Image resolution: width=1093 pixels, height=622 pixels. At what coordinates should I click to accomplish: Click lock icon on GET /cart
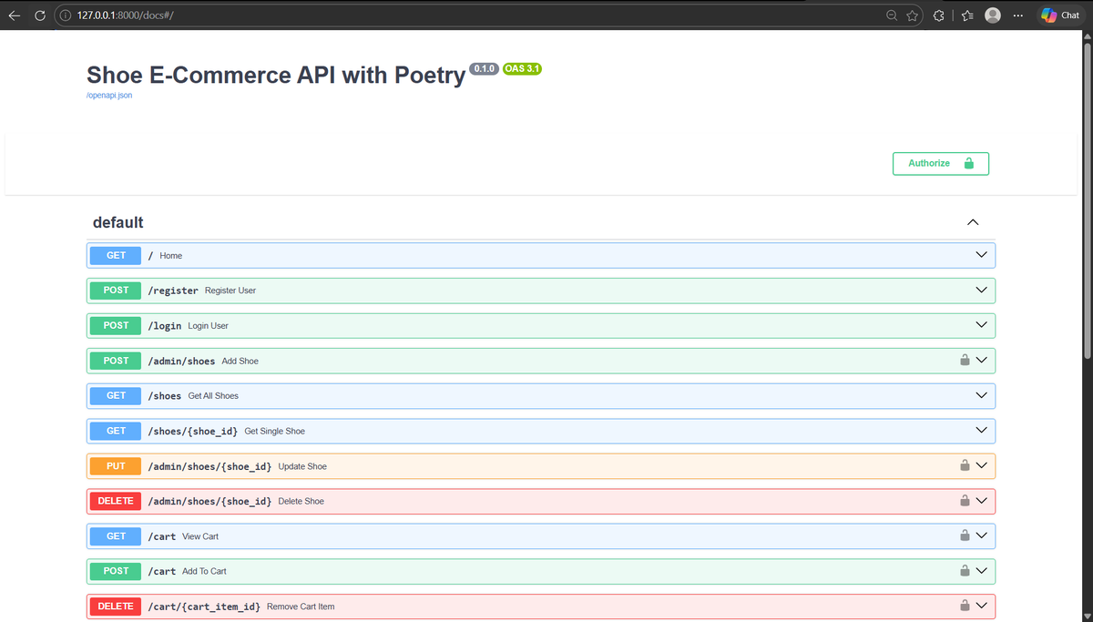[965, 535]
